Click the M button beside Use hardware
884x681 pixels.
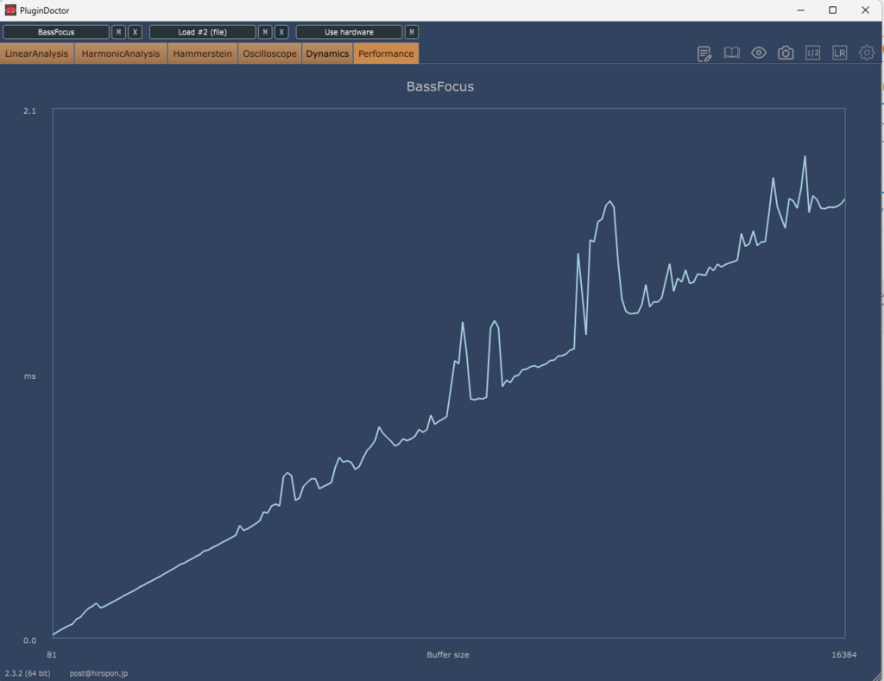[412, 32]
